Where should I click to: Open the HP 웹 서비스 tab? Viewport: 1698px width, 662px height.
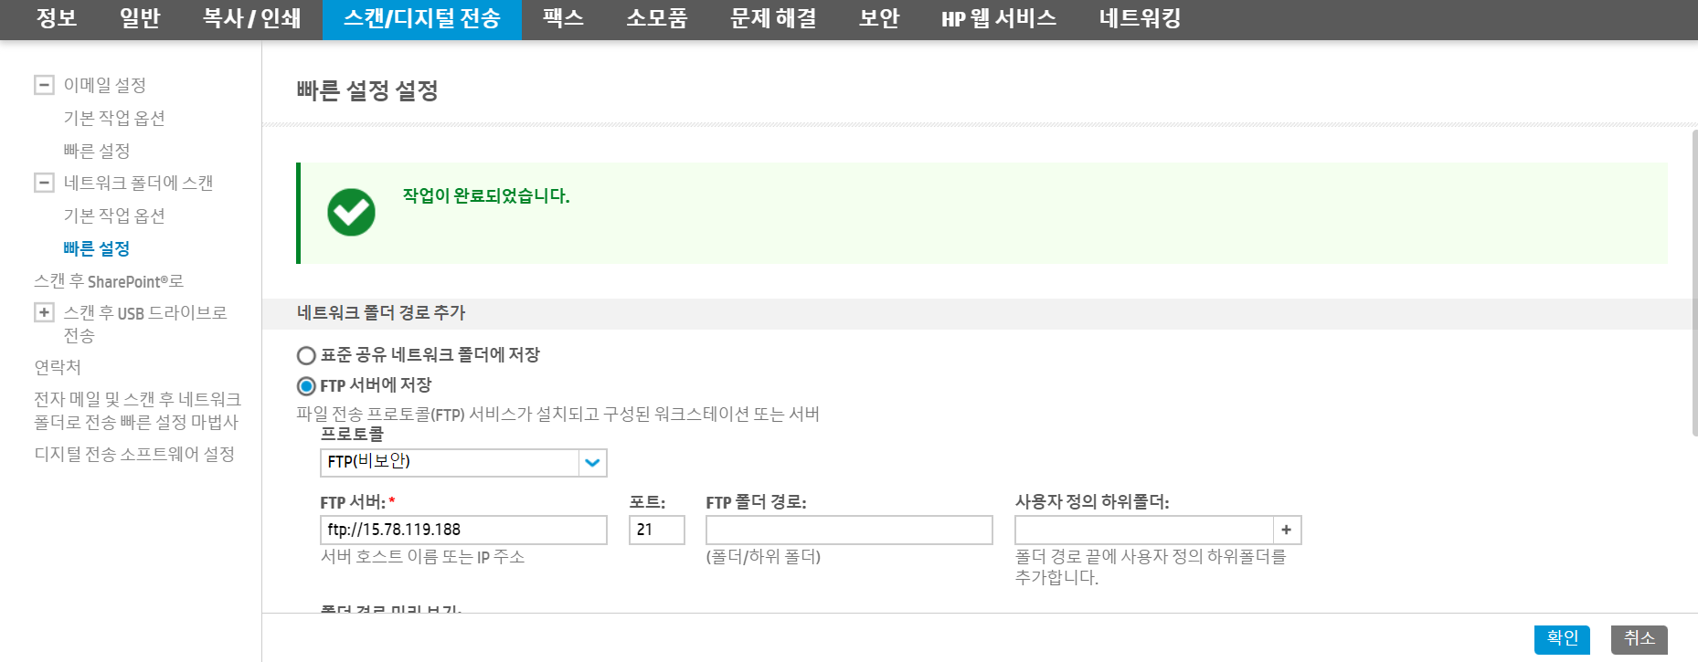point(999,19)
